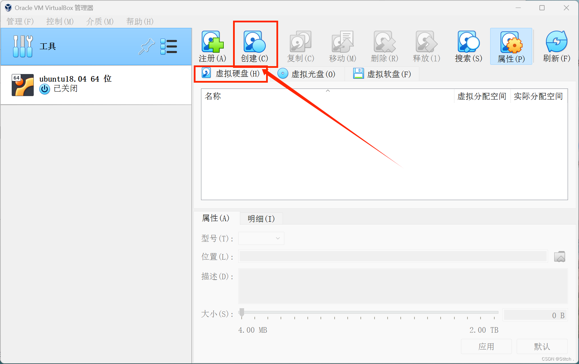Sort by 虚拟分配空间 column header
This screenshot has width=579, height=364.
pos(482,96)
